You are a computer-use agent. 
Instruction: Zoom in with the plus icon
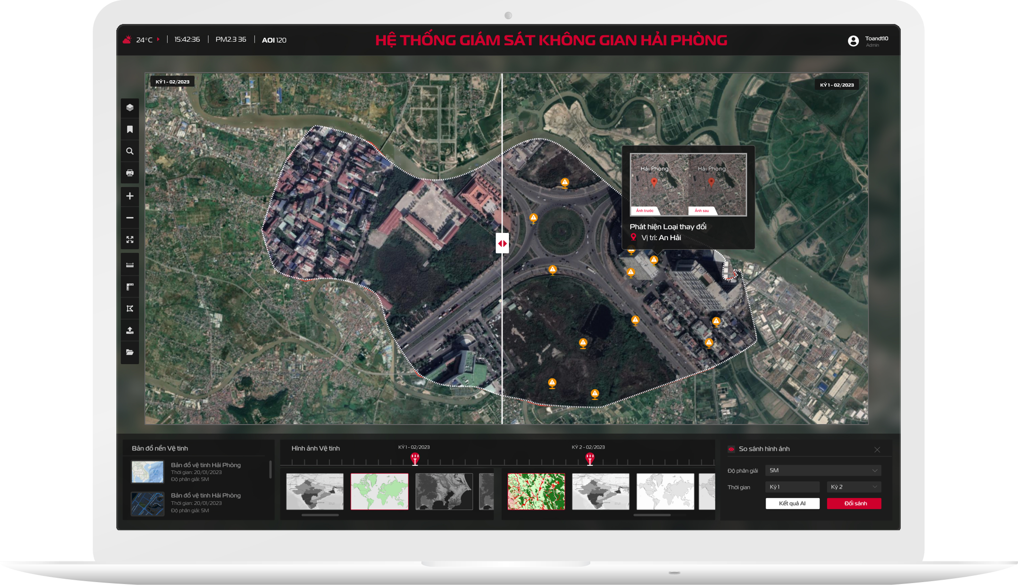tap(130, 196)
